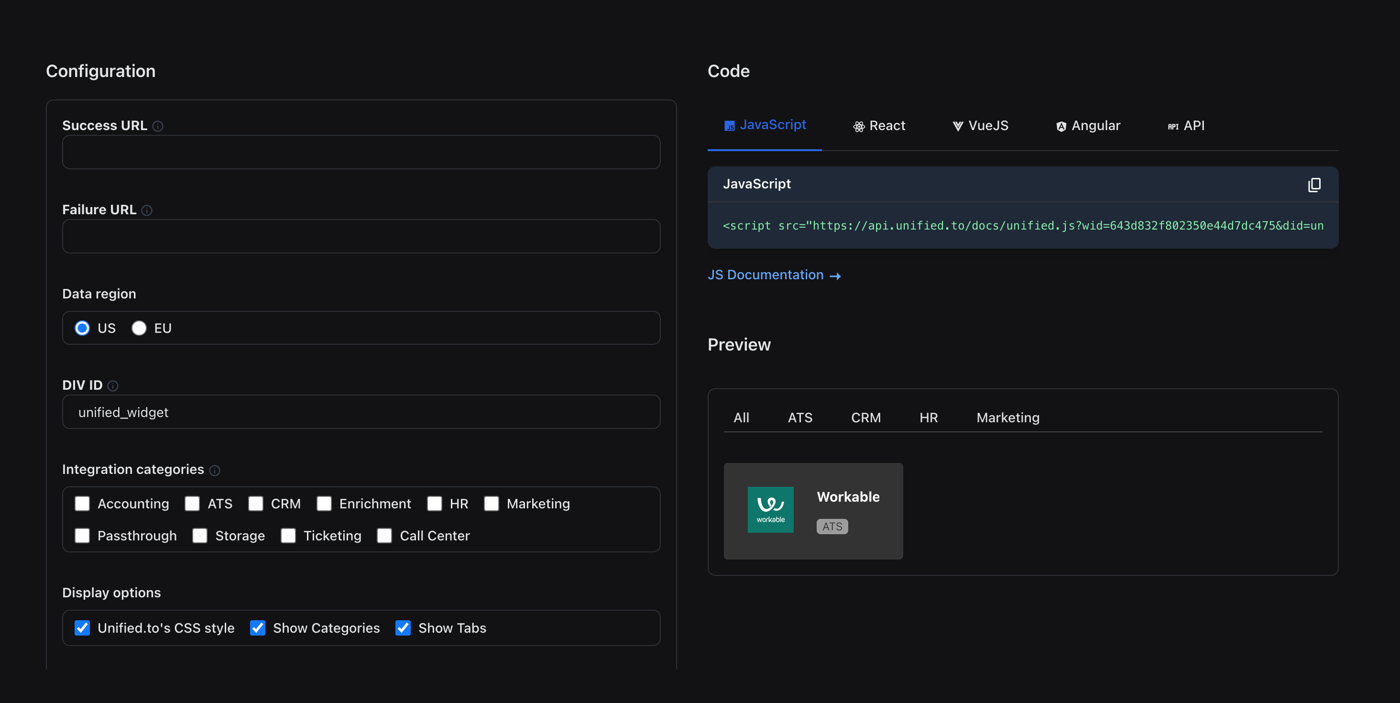Click the copy code icon

tap(1313, 185)
